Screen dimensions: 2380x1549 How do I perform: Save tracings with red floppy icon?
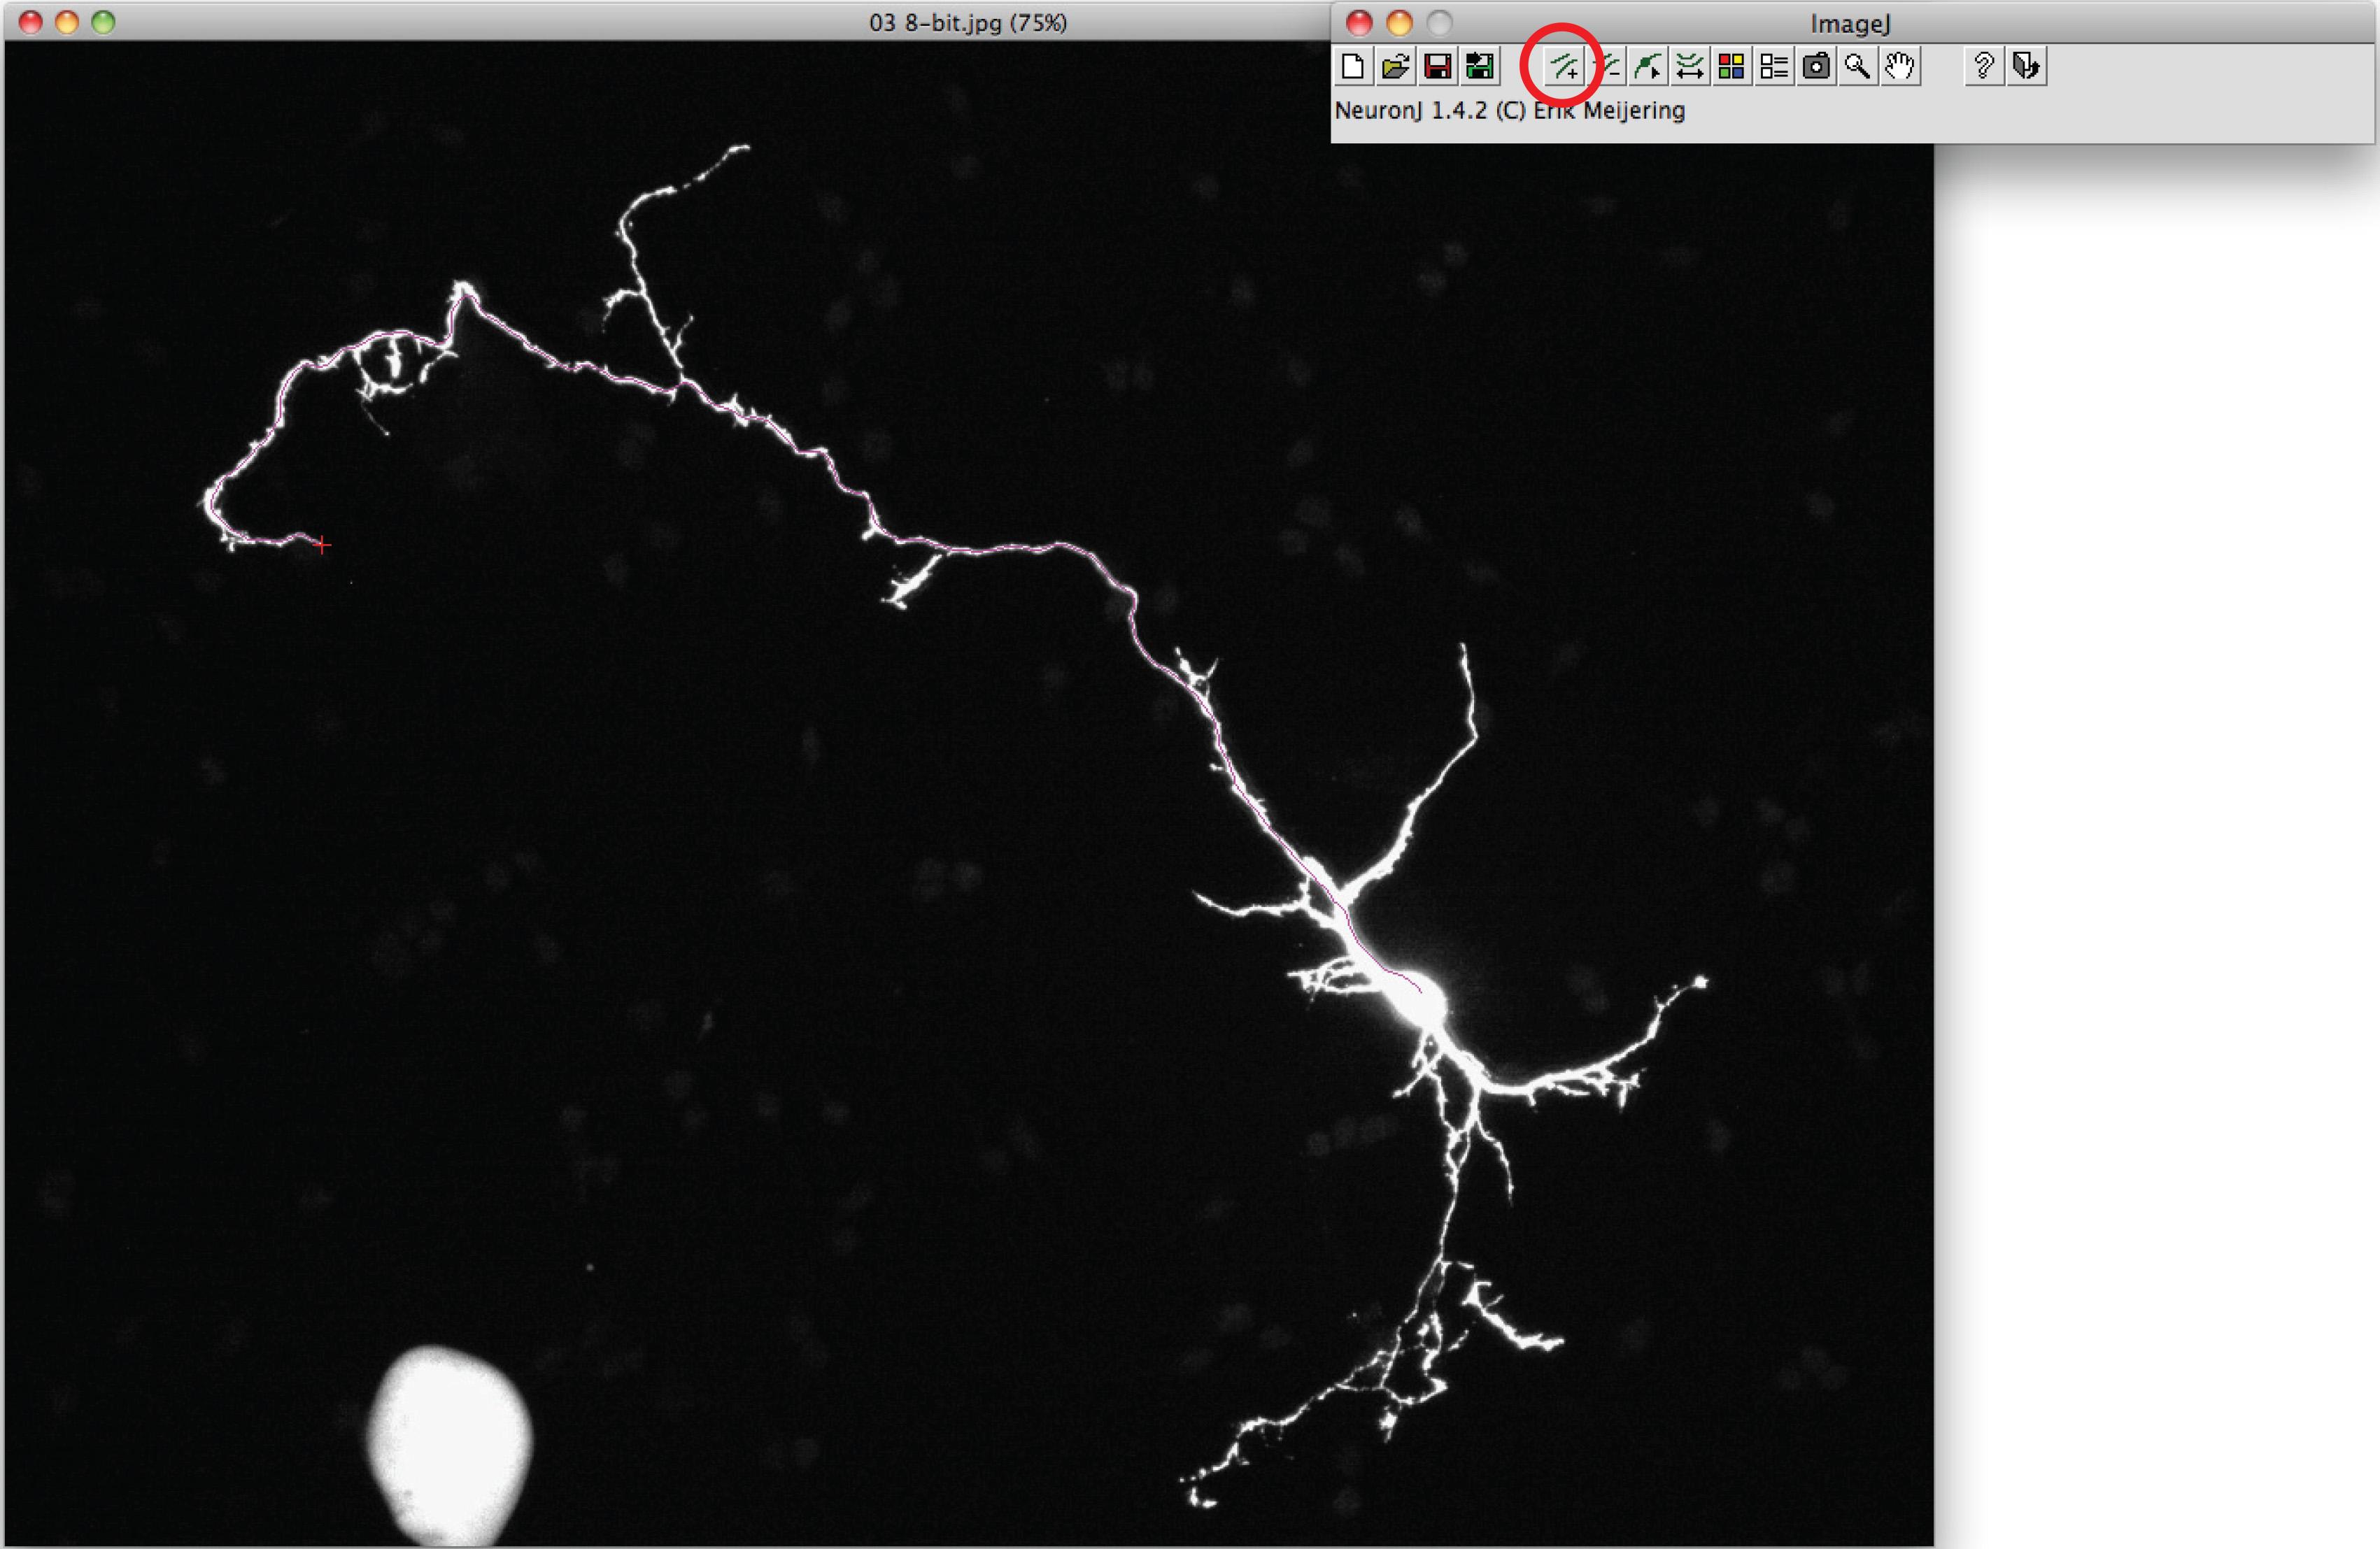click(1437, 67)
